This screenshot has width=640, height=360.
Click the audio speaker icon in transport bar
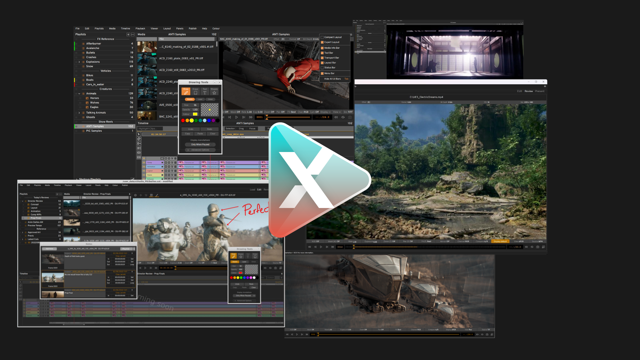pyautogui.click(x=336, y=117)
